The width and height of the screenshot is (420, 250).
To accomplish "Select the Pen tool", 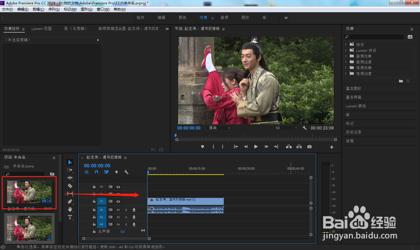I will tap(70, 201).
